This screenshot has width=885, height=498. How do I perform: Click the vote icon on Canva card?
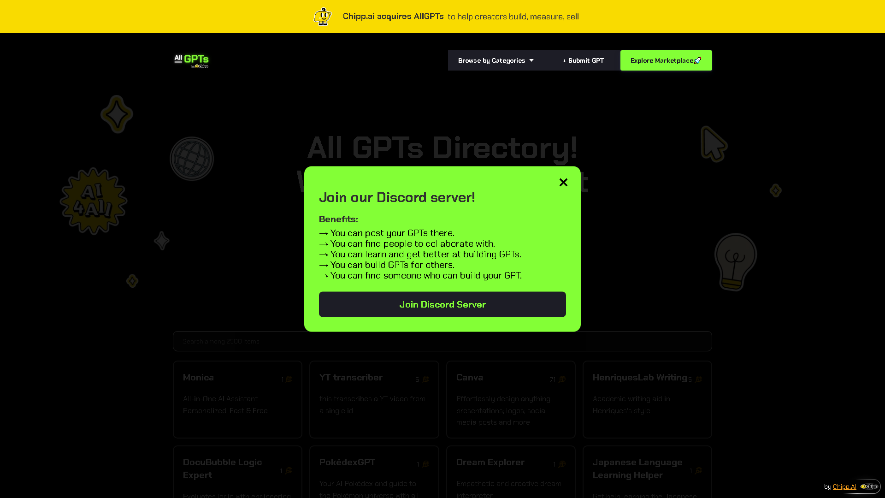click(562, 379)
